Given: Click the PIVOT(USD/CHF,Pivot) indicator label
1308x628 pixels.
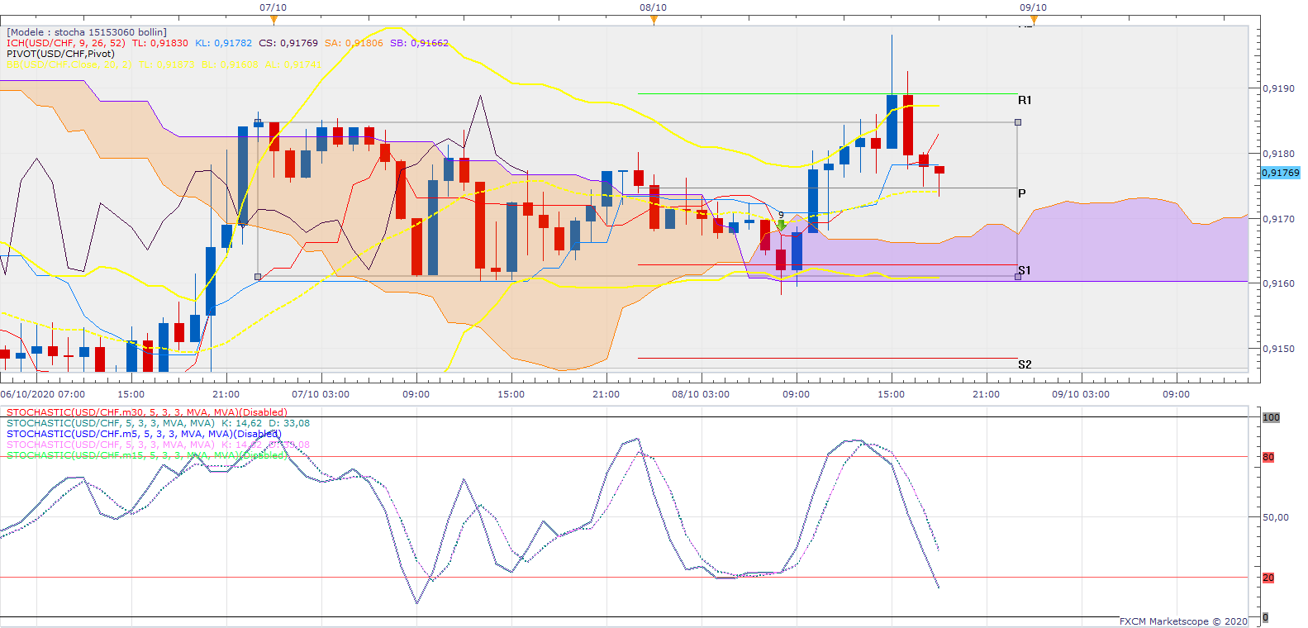Looking at the screenshot, I should click(x=60, y=54).
